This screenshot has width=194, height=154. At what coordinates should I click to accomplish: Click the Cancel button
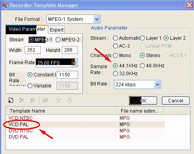(x=176, y=101)
